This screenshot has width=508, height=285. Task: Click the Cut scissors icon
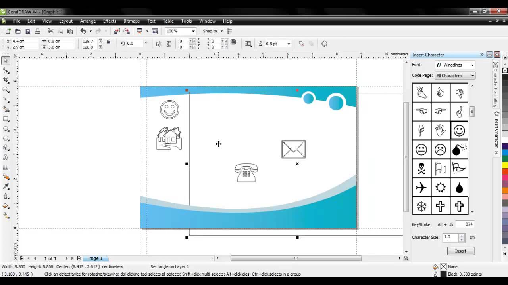[x=50, y=31]
